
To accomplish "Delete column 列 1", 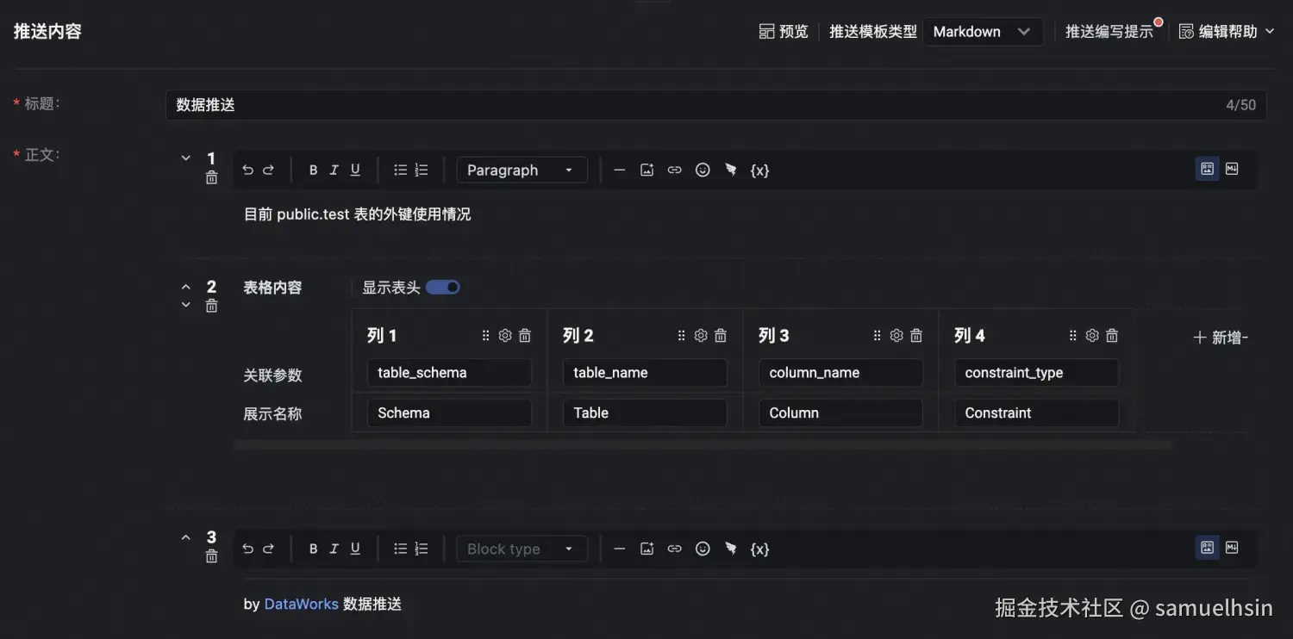I will (x=525, y=336).
